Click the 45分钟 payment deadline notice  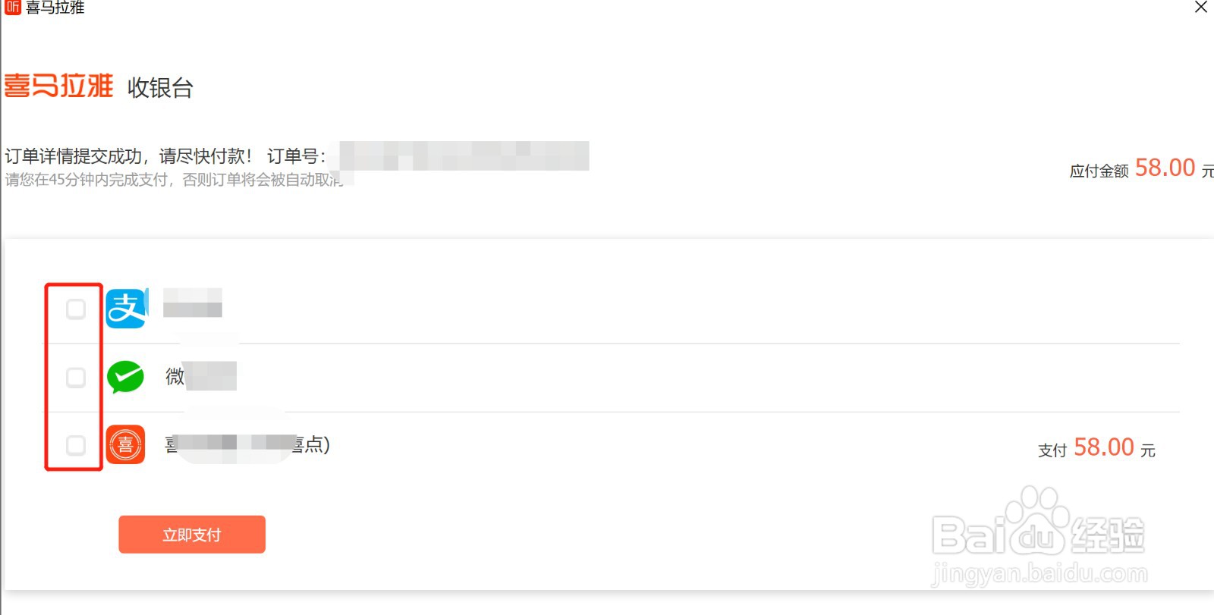(x=173, y=180)
